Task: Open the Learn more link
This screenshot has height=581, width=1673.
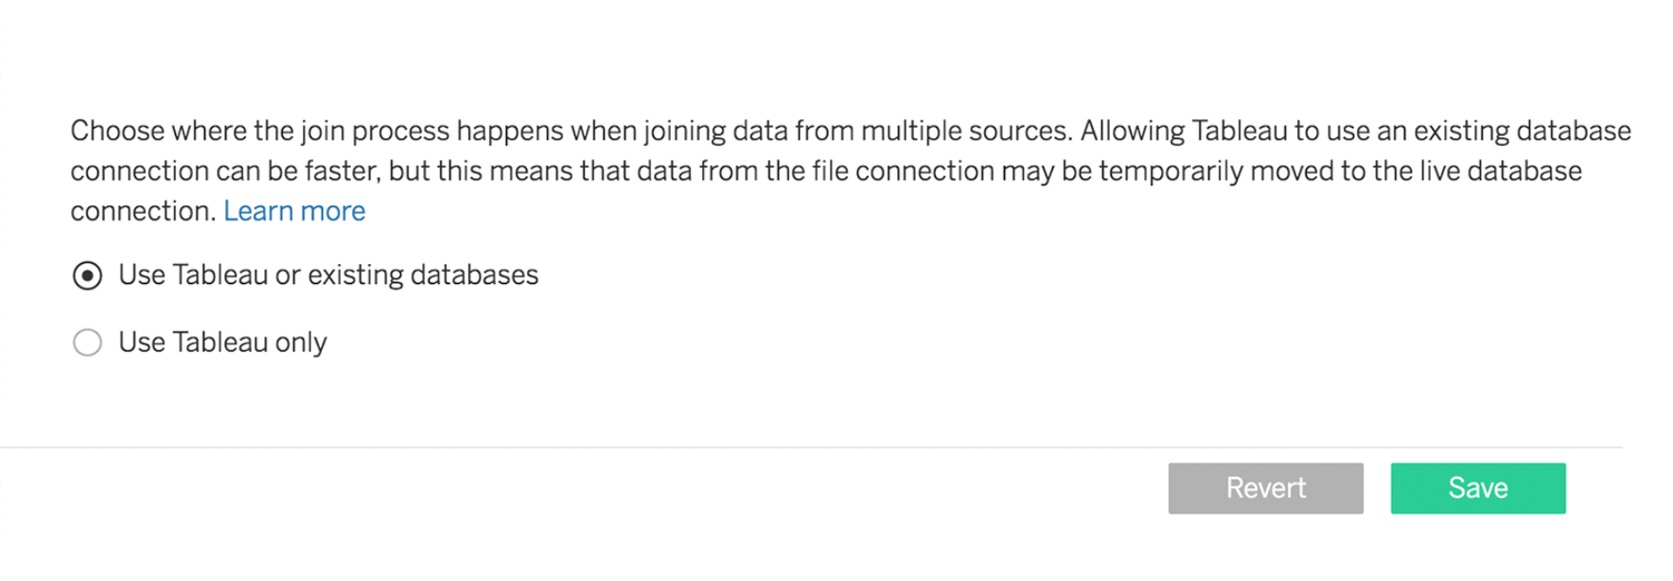Action: pyautogui.click(x=294, y=211)
